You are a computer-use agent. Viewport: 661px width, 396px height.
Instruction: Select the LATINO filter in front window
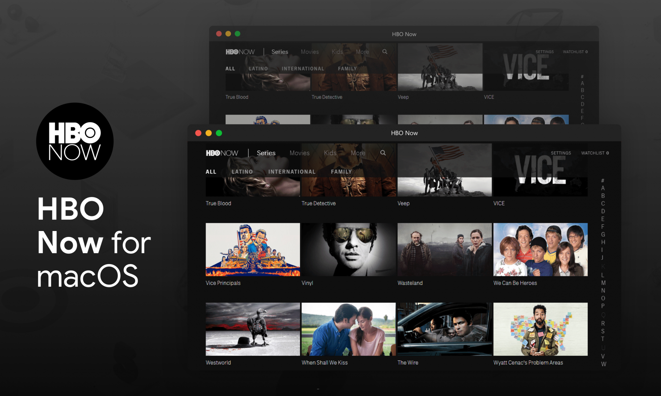pyautogui.click(x=242, y=172)
